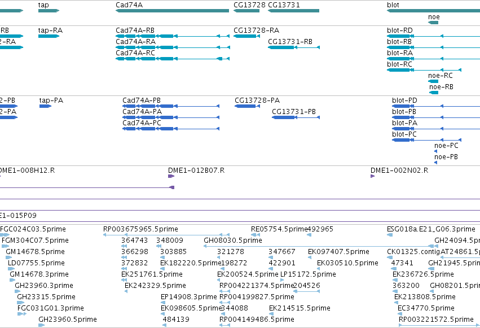The width and height of the screenshot is (480, 328).
Task: Select EST EK097407.5prime
Action: pyautogui.click(x=310, y=257)
